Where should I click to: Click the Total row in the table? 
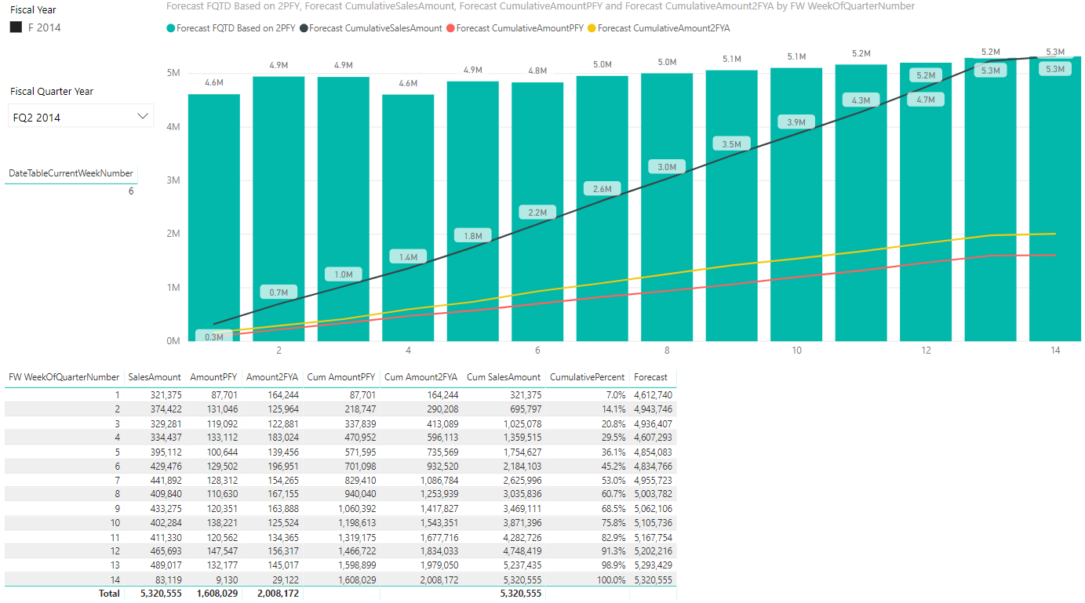pyautogui.click(x=340, y=594)
